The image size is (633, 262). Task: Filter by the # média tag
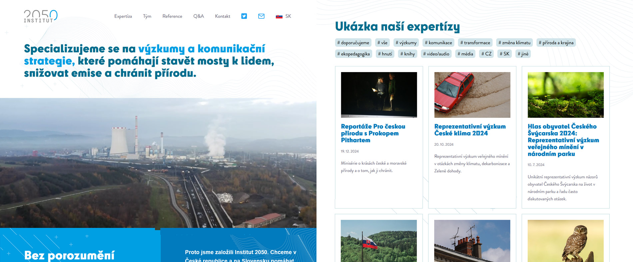(x=465, y=54)
